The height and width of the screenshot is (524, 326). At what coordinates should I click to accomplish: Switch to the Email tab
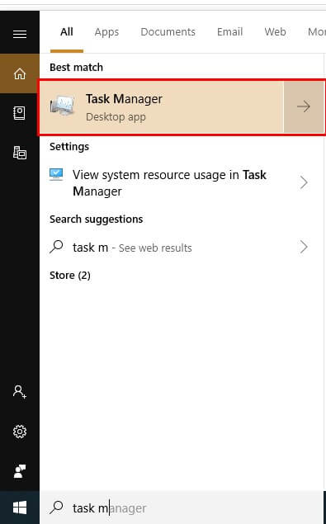[229, 31]
